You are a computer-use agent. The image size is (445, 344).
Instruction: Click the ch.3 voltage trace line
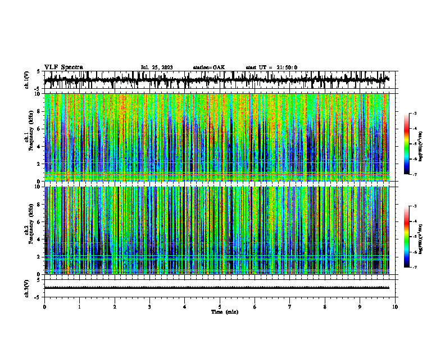click(217, 288)
